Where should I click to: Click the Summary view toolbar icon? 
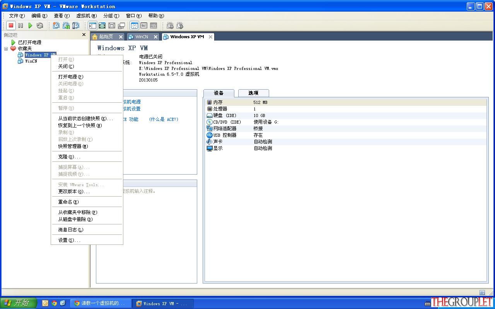(x=134, y=25)
